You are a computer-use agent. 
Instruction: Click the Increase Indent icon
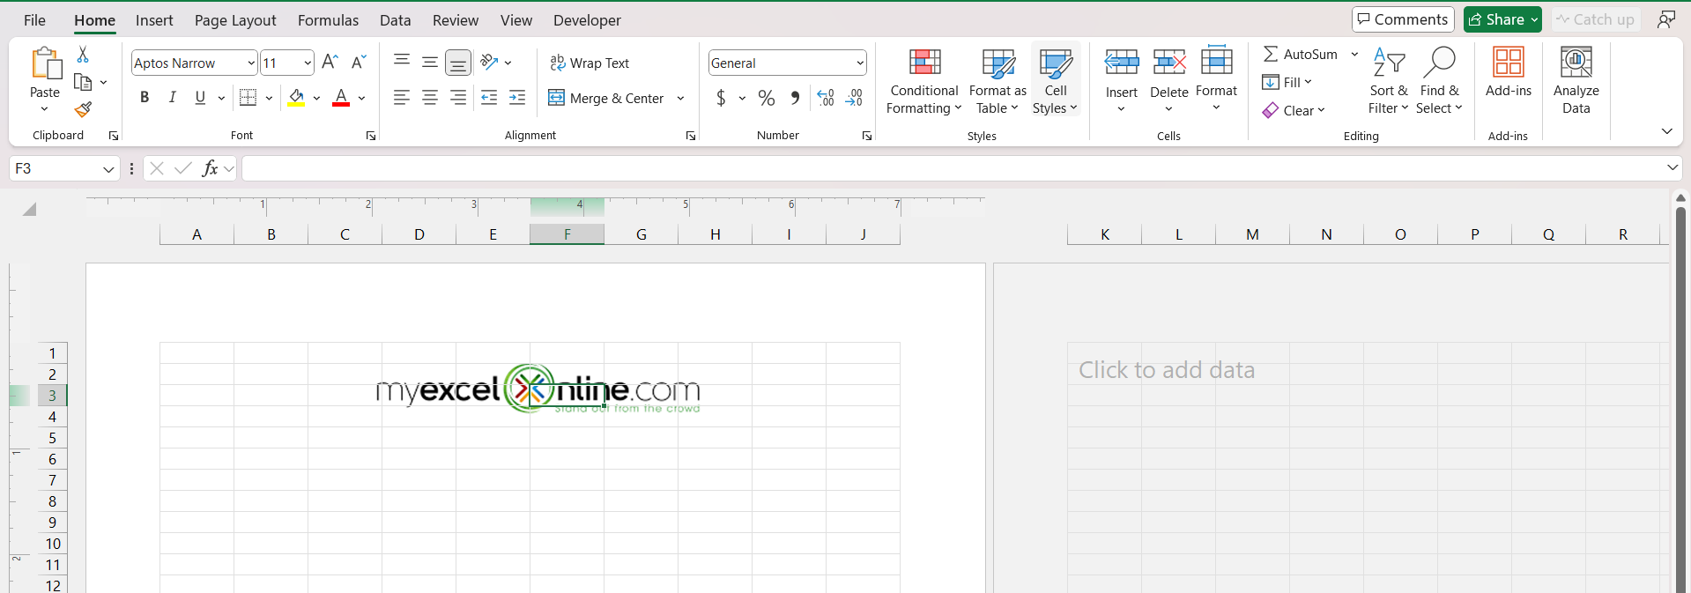[x=517, y=98]
